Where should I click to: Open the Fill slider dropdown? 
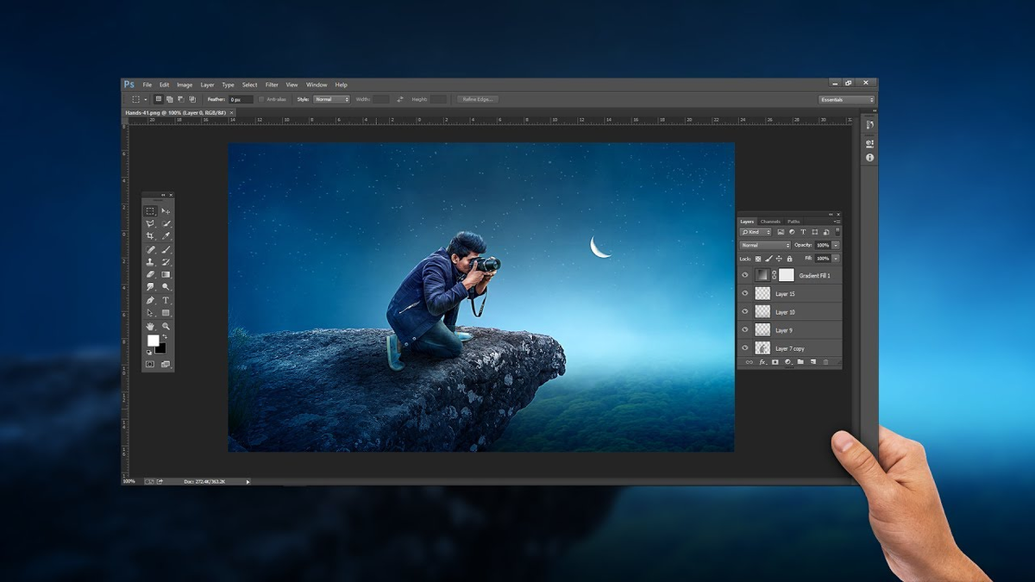[x=836, y=259]
